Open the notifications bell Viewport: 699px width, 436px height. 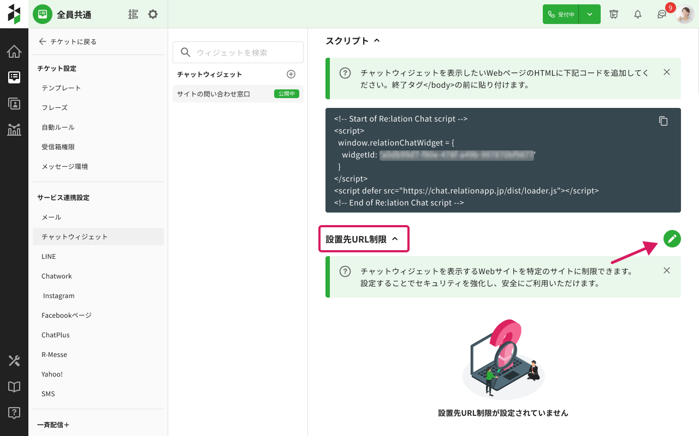click(638, 14)
